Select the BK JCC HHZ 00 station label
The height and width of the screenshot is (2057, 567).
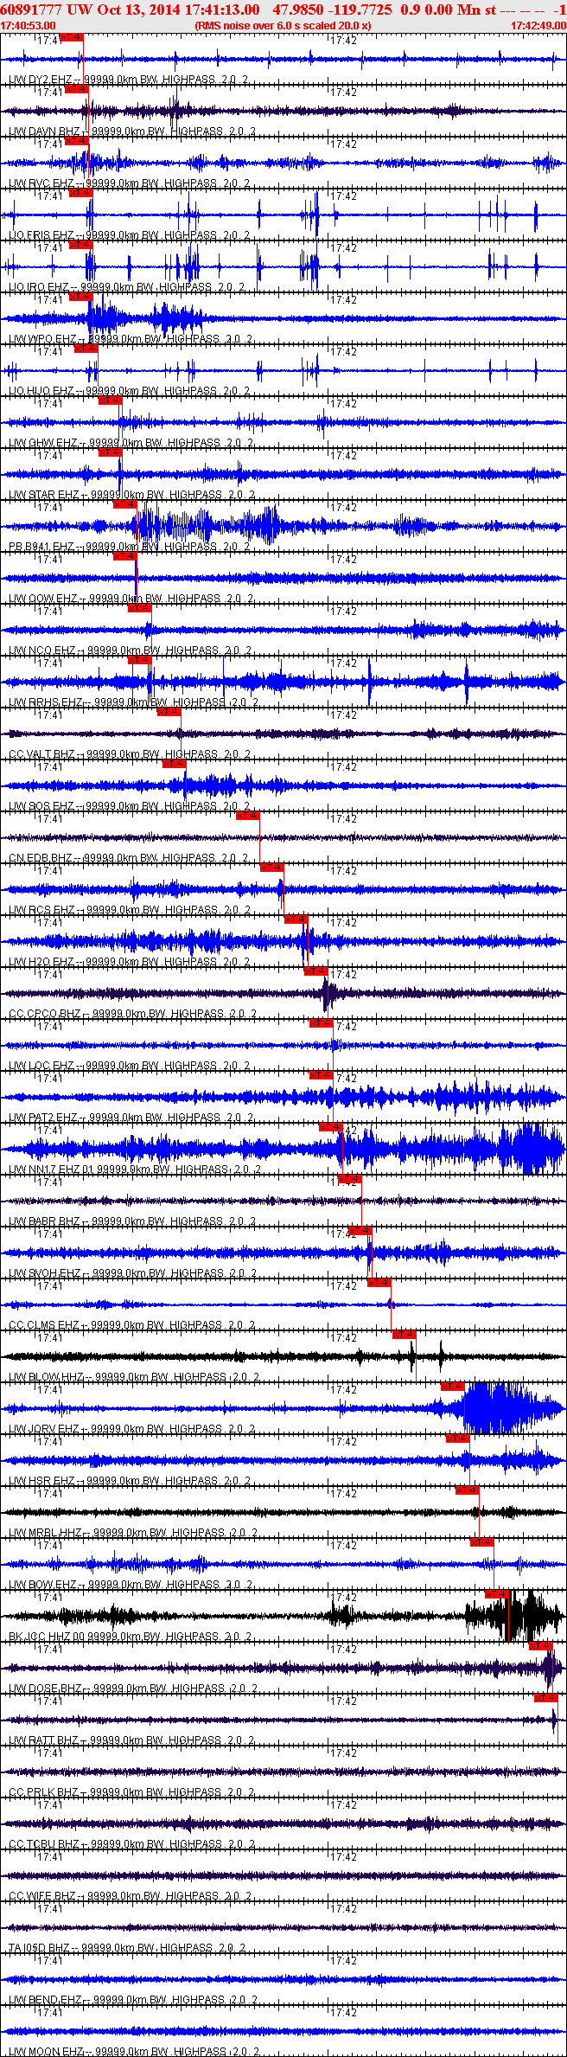coord(48,1637)
